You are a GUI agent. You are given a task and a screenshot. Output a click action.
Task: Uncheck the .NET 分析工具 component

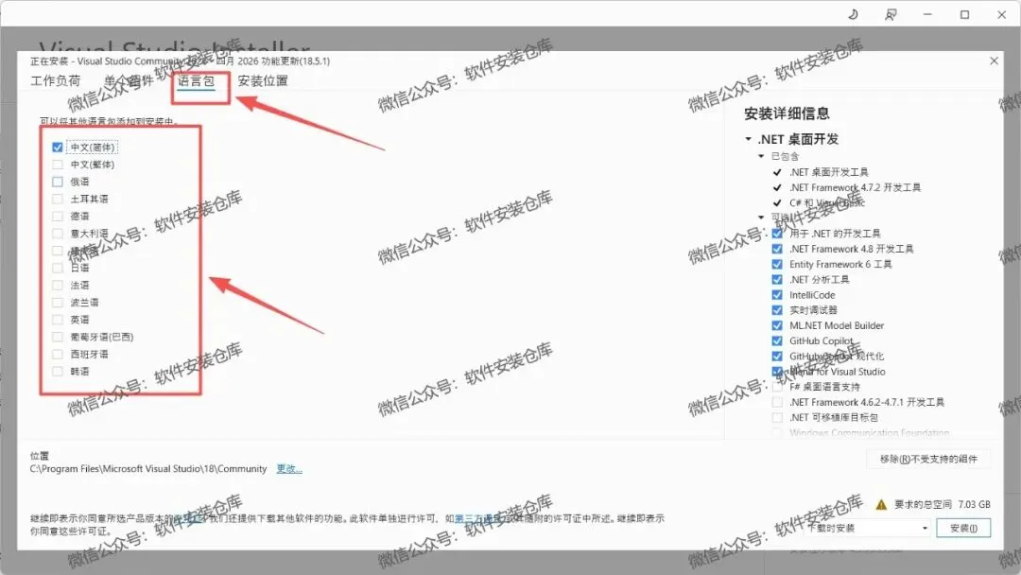(x=777, y=279)
